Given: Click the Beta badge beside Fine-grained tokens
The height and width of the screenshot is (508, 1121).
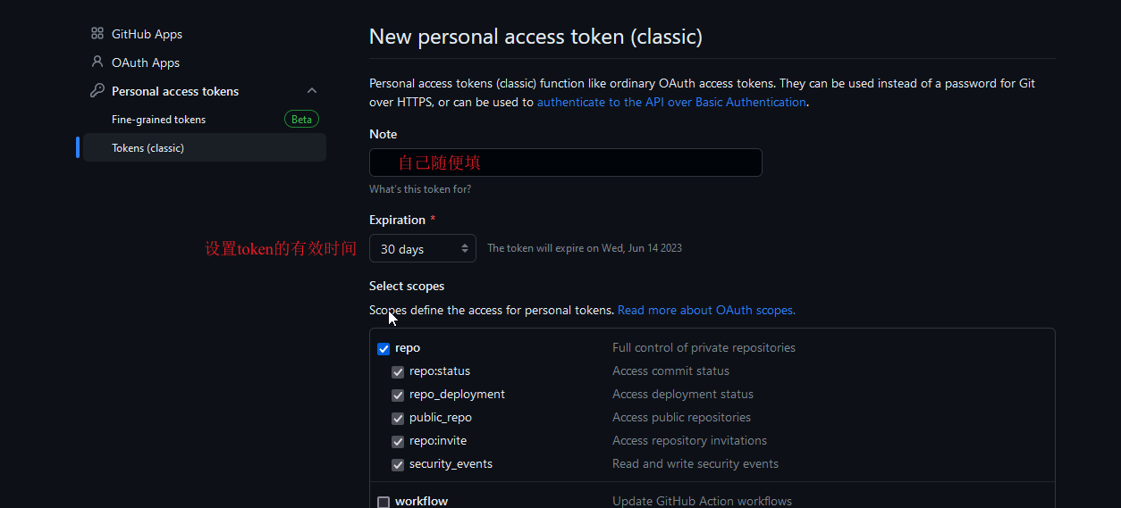Looking at the screenshot, I should (x=301, y=119).
